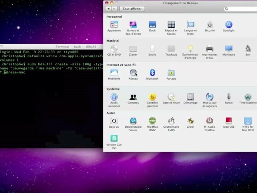
Task: Click the Tout afficher button
Action: (x=132, y=9)
